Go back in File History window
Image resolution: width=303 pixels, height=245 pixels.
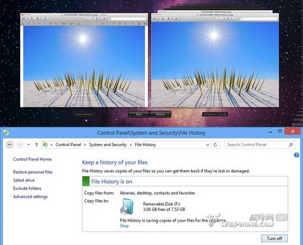pos(10,144)
